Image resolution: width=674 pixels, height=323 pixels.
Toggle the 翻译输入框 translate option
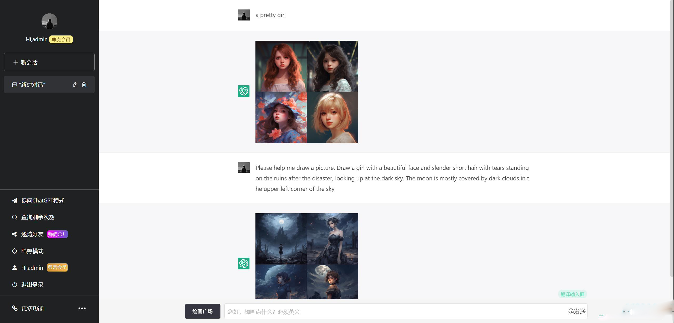pos(572,294)
